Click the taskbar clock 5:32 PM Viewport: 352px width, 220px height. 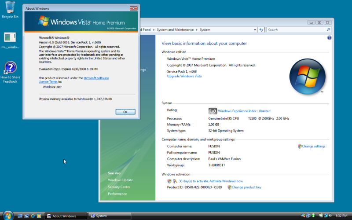point(341,216)
